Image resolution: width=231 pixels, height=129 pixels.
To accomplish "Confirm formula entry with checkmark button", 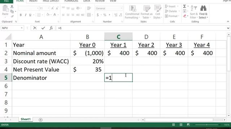I will pos(43,28).
